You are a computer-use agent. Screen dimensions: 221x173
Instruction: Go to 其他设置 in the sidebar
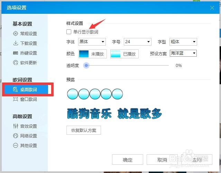pos(29,145)
